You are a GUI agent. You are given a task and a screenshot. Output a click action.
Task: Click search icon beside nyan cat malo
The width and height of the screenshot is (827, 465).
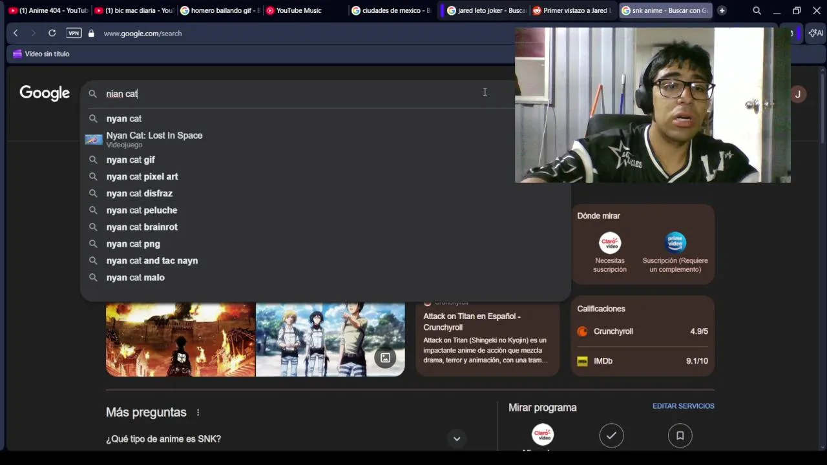pos(93,277)
